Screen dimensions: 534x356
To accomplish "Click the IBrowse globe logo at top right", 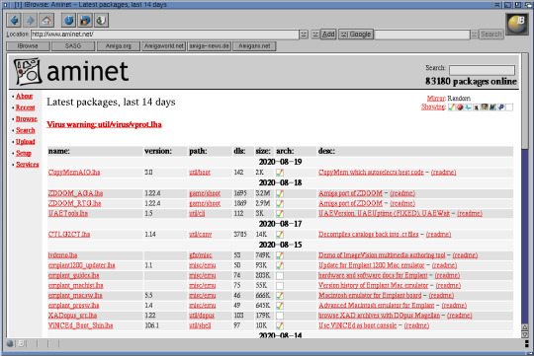I will point(516,24).
